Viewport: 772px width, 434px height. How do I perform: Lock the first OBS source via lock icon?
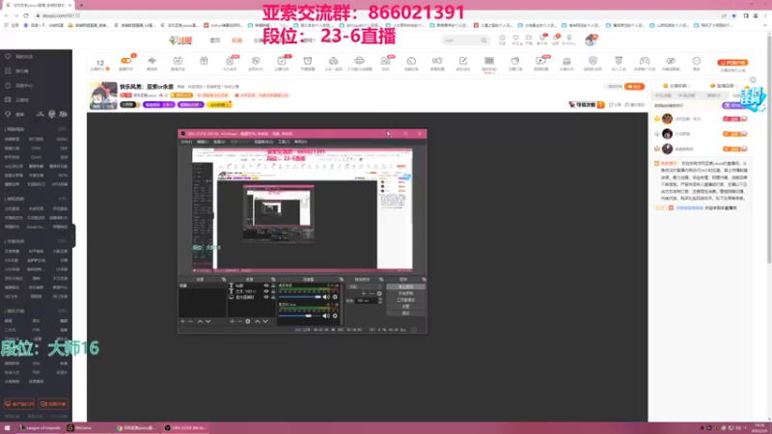click(273, 285)
